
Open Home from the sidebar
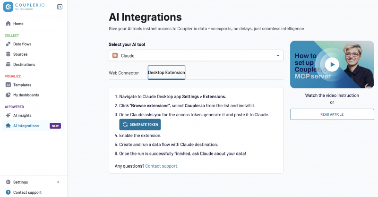click(x=18, y=24)
